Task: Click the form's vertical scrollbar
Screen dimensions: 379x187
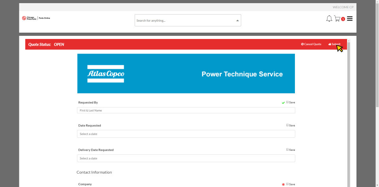Action: [348, 113]
